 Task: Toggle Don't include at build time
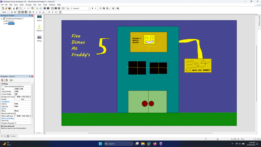click(2, 86)
